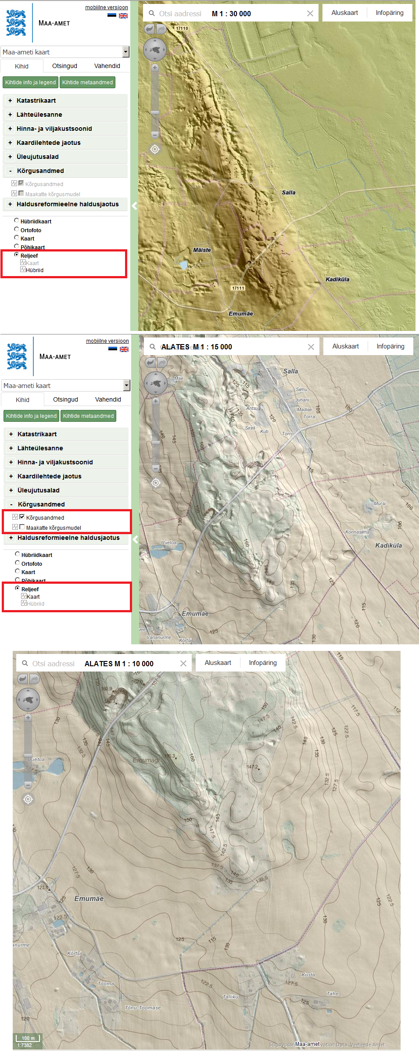
Task: Click Kihtide metaandmed button beside 1:30 000 map
Action: [87, 83]
